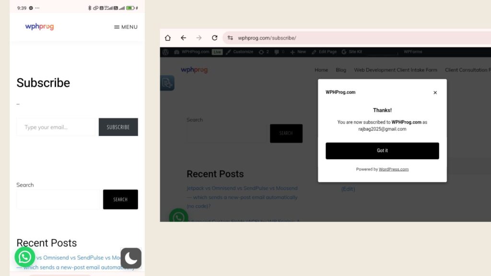Tap the SUBSCRIBE button on mobile
This screenshot has width=491, height=276.
click(x=118, y=127)
